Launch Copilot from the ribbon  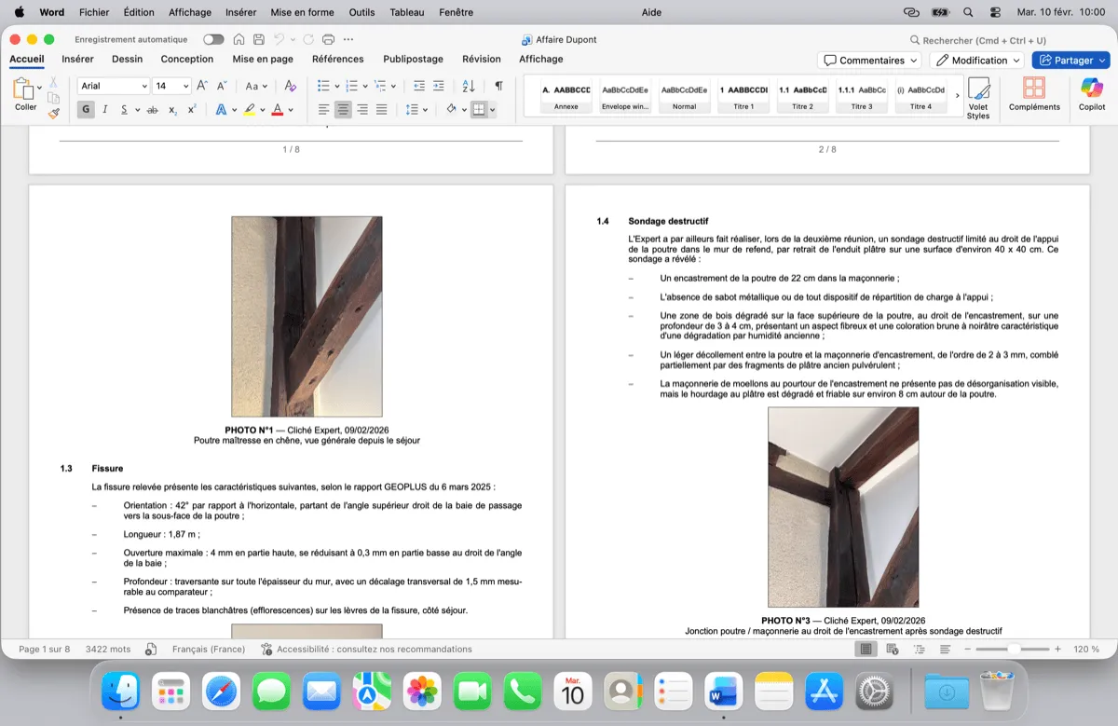coord(1091,93)
